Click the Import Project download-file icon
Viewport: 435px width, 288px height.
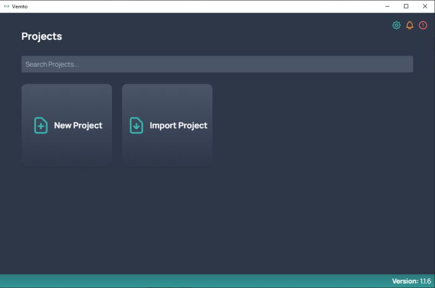pos(136,125)
